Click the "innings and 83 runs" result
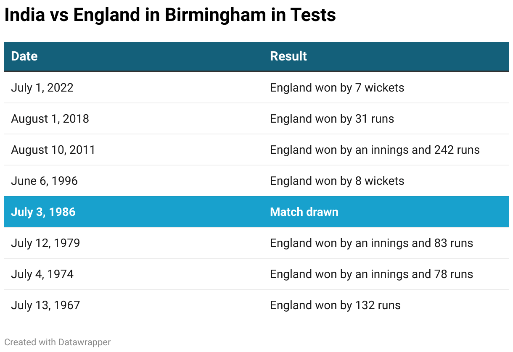The height and width of the screenshot is (352, 513). click(371, 243)
